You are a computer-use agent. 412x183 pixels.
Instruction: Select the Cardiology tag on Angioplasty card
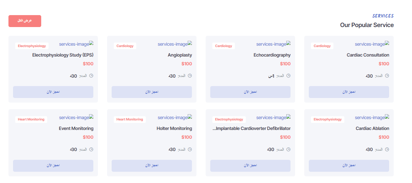[125, 46]
